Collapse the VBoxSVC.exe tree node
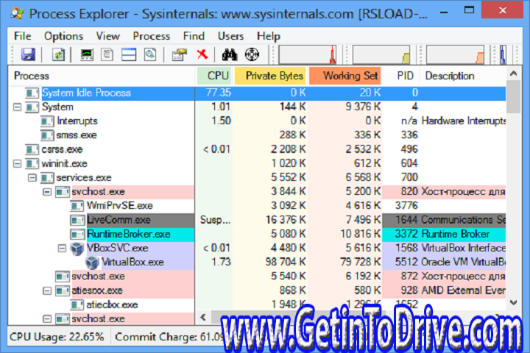 [62, 249]
